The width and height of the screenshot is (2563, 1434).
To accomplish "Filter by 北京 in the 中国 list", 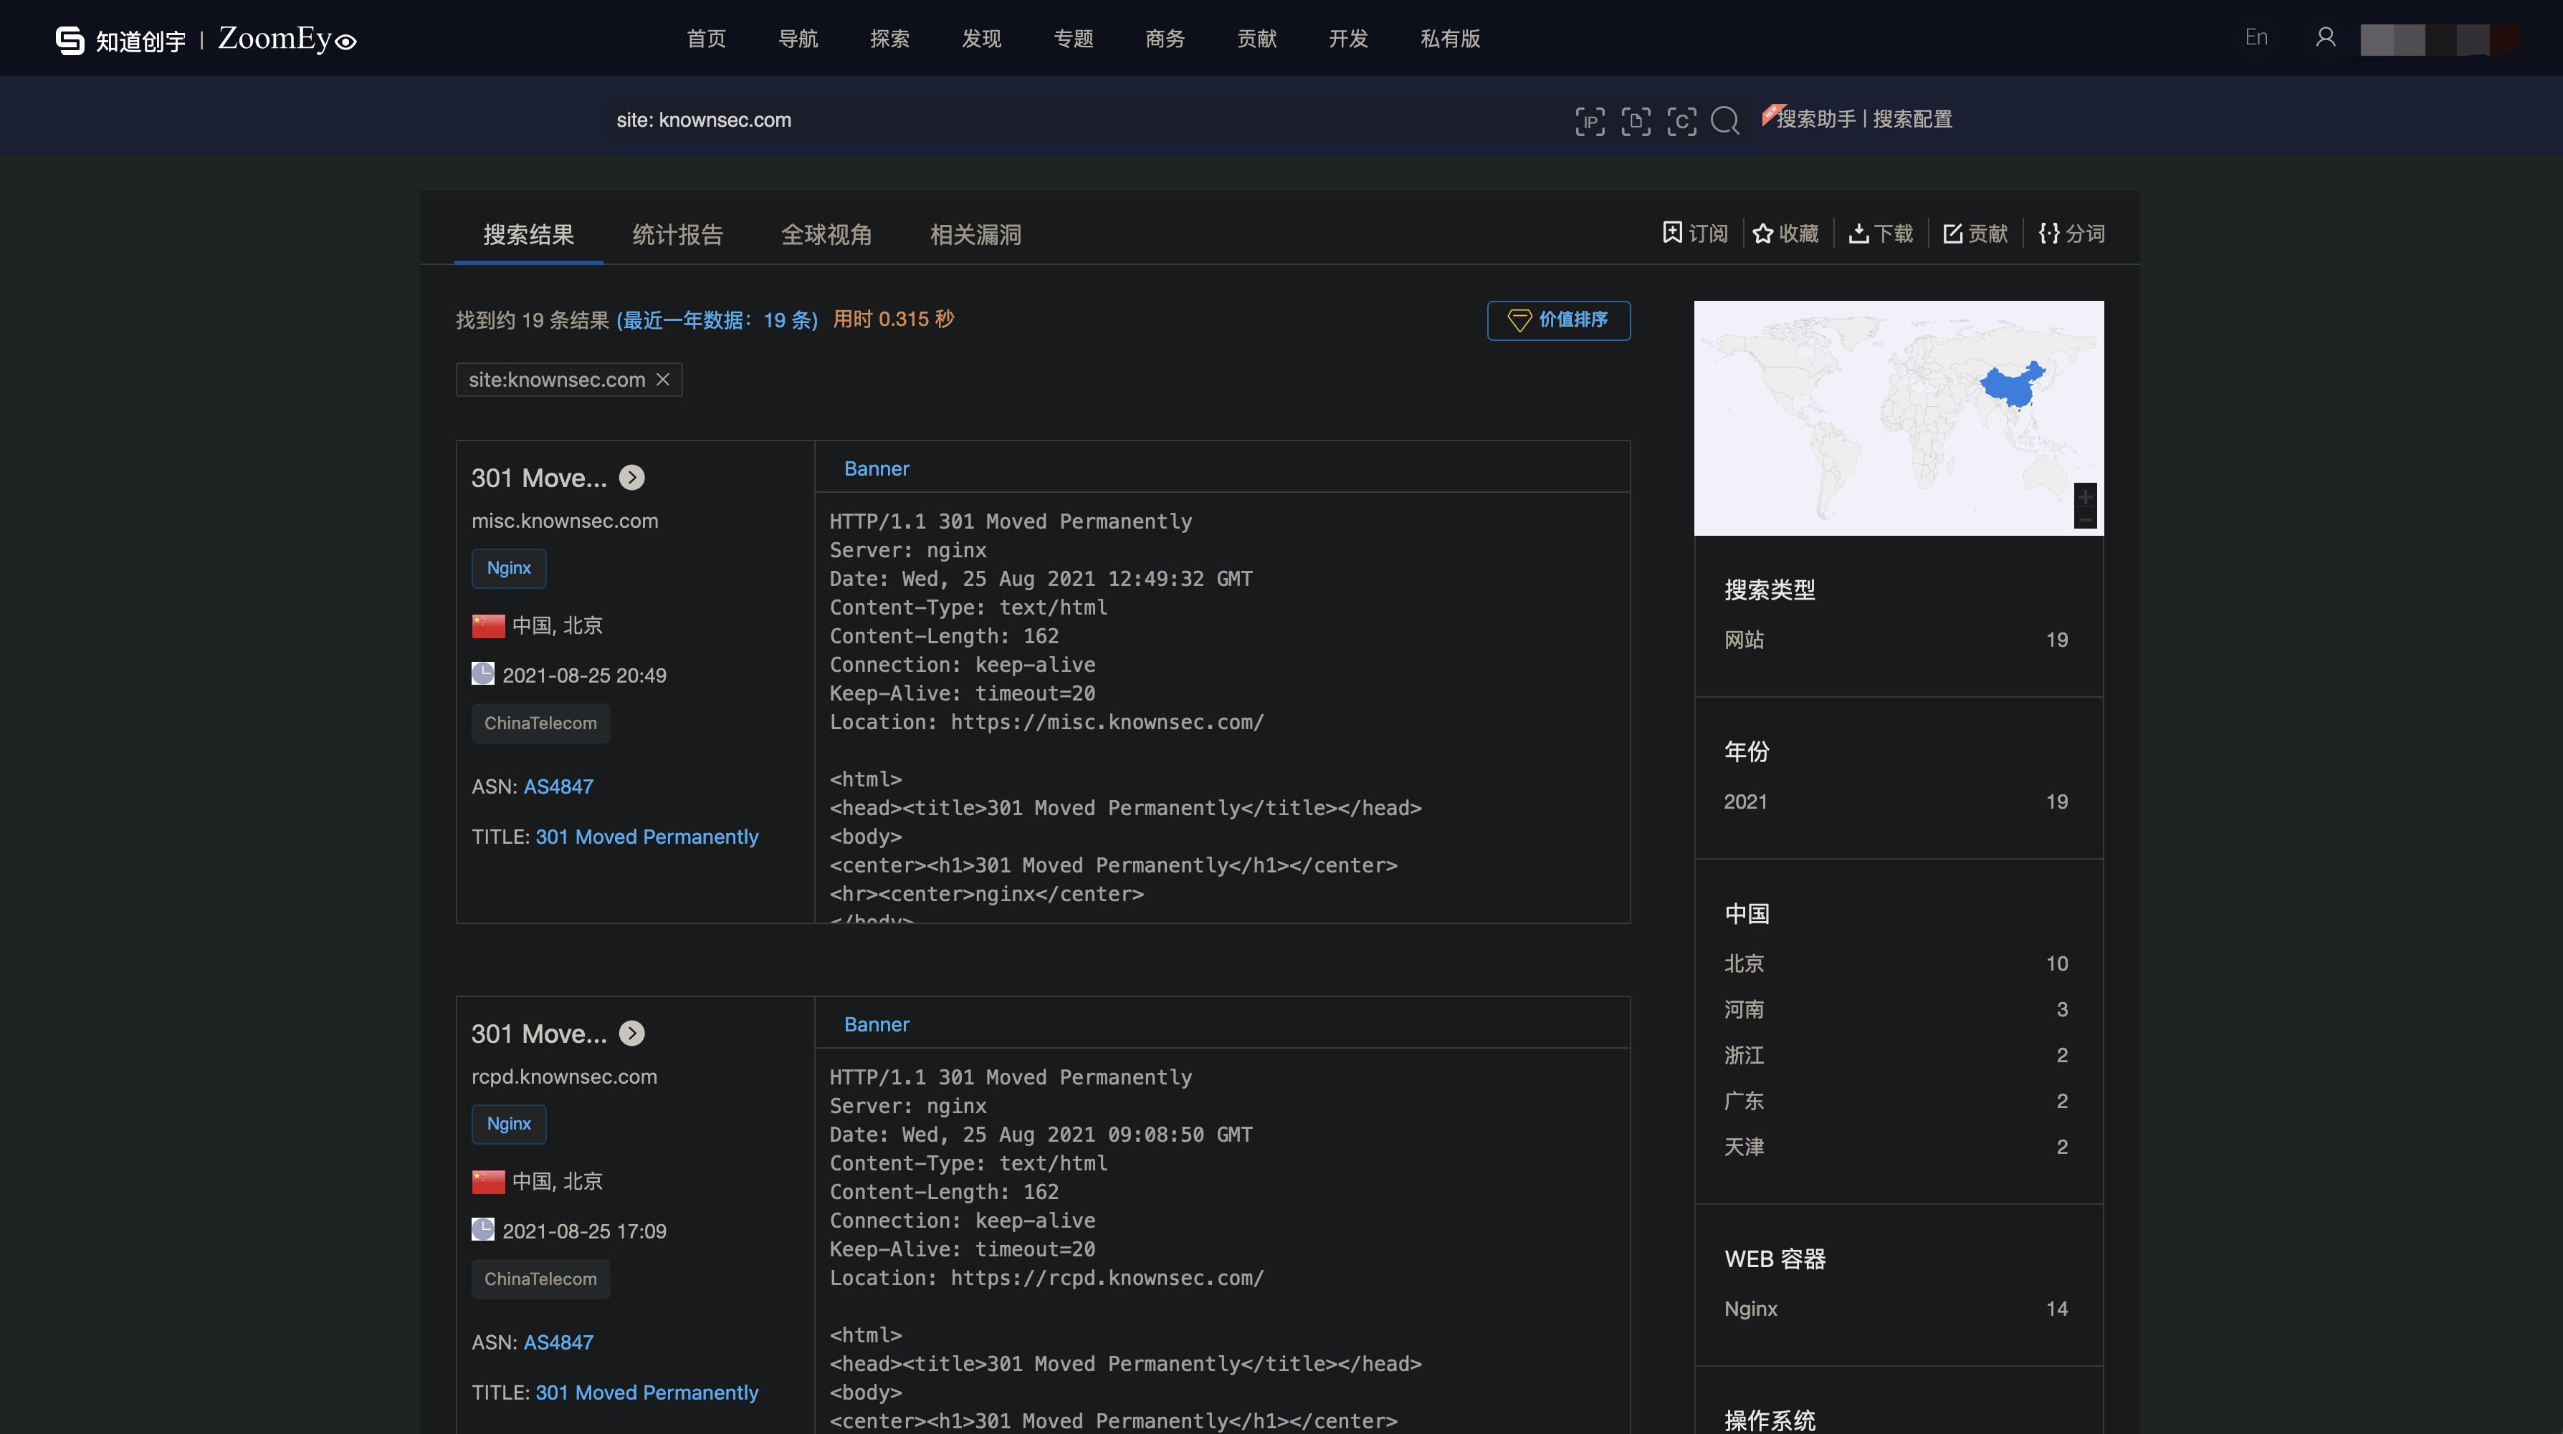I will [1743, 963].
